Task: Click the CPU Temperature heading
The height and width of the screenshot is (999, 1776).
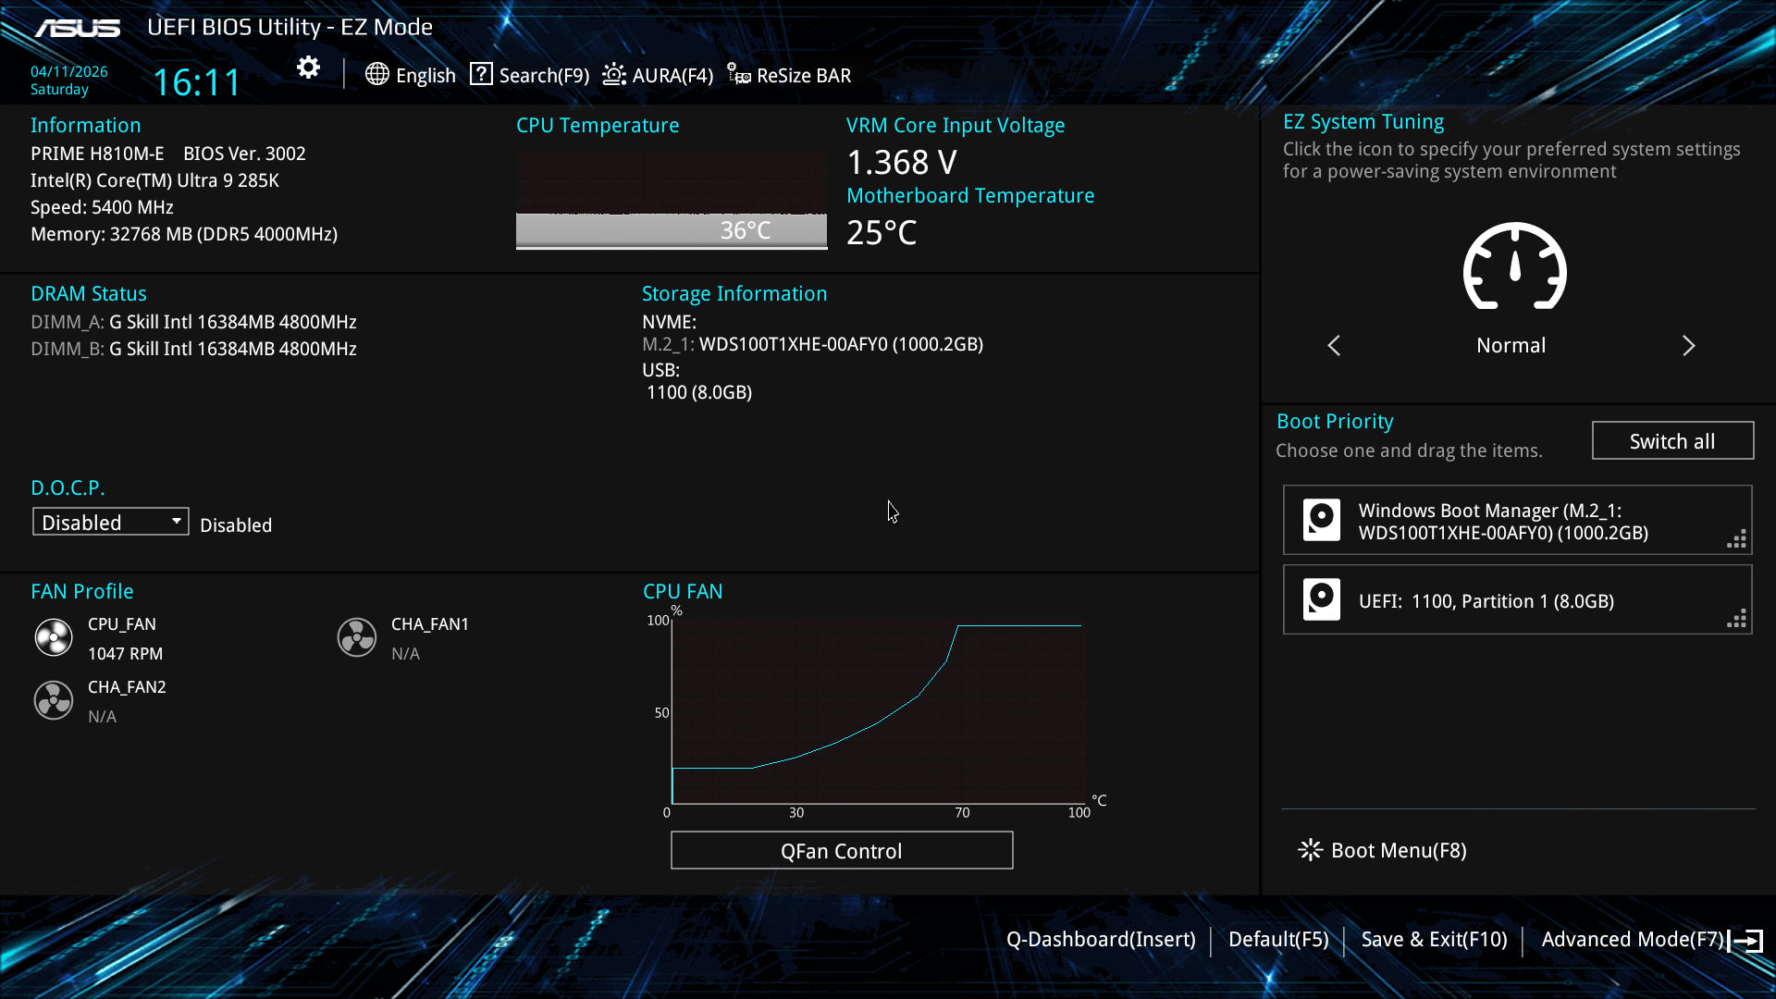Action: (598, 125)
